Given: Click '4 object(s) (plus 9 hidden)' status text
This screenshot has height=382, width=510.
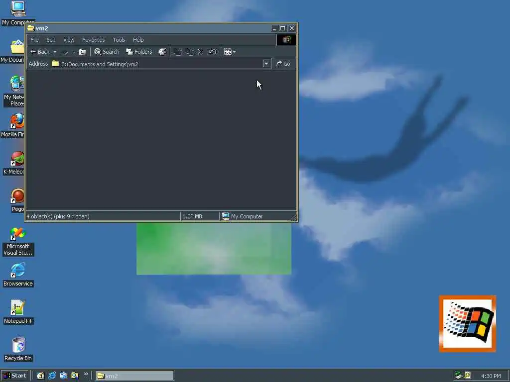Looking at the screenshot, I should coord(58,216).
